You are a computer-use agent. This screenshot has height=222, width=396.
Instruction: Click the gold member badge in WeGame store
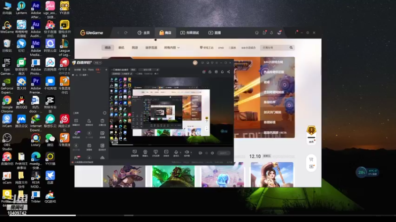311,131
